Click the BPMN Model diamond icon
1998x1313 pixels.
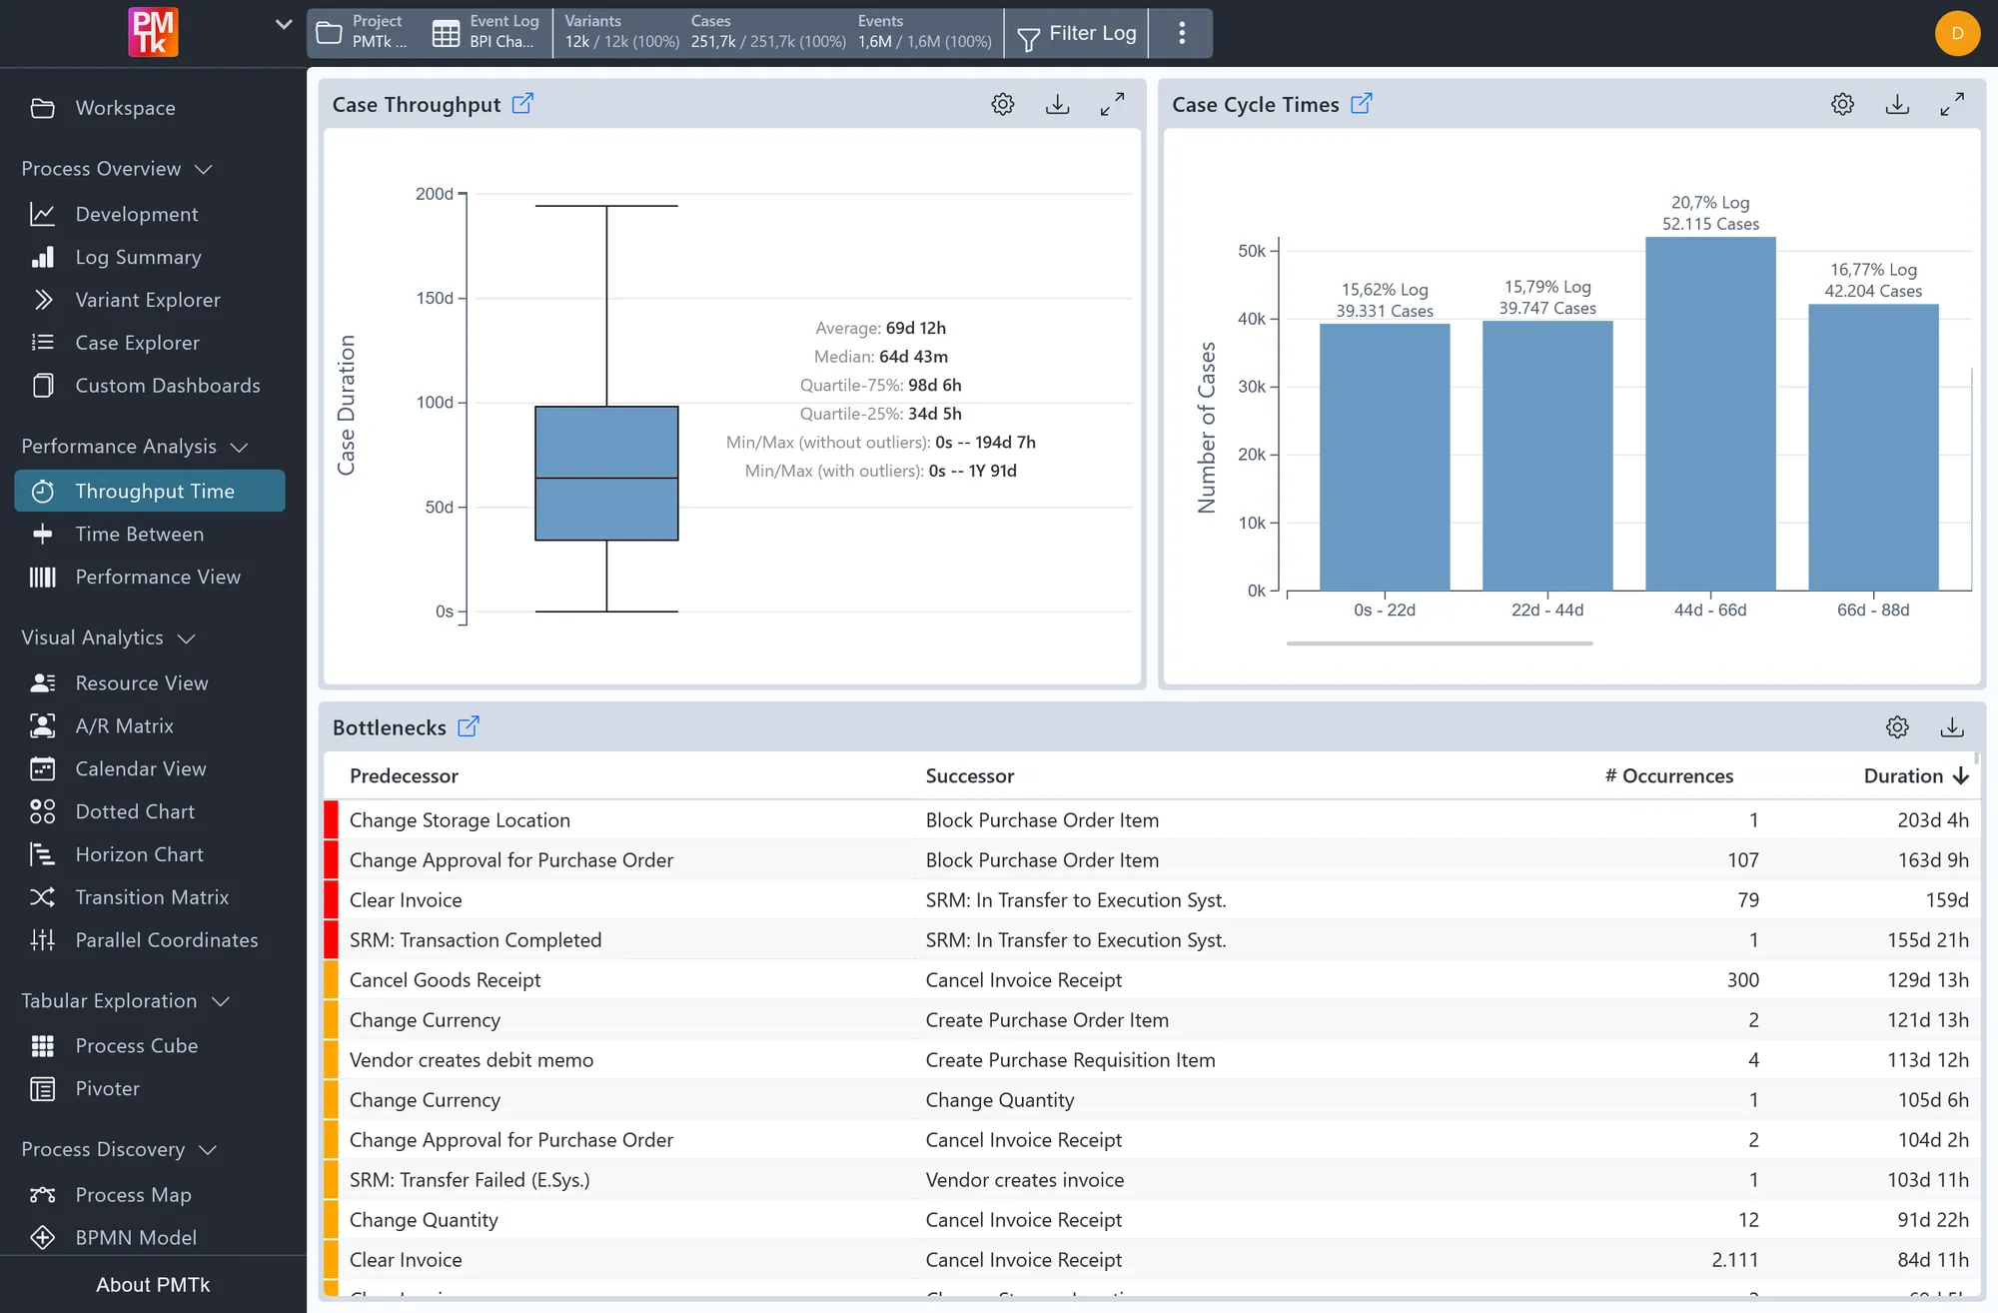[43, 1238]
